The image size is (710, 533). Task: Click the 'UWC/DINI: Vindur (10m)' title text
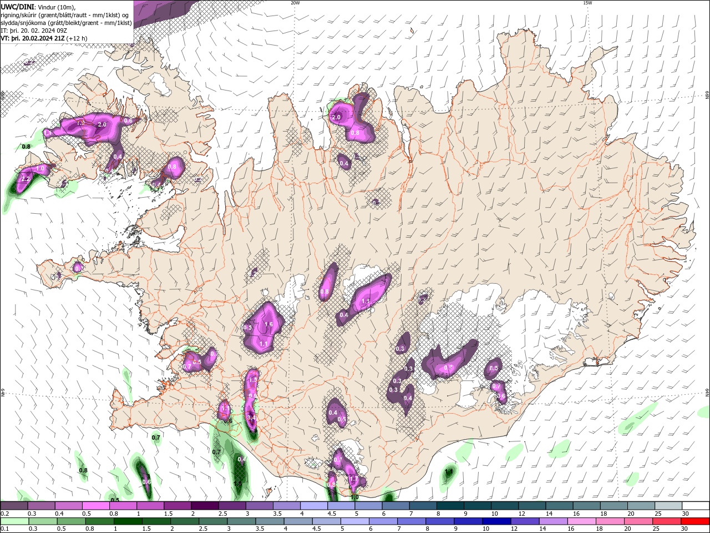point(37,7)
